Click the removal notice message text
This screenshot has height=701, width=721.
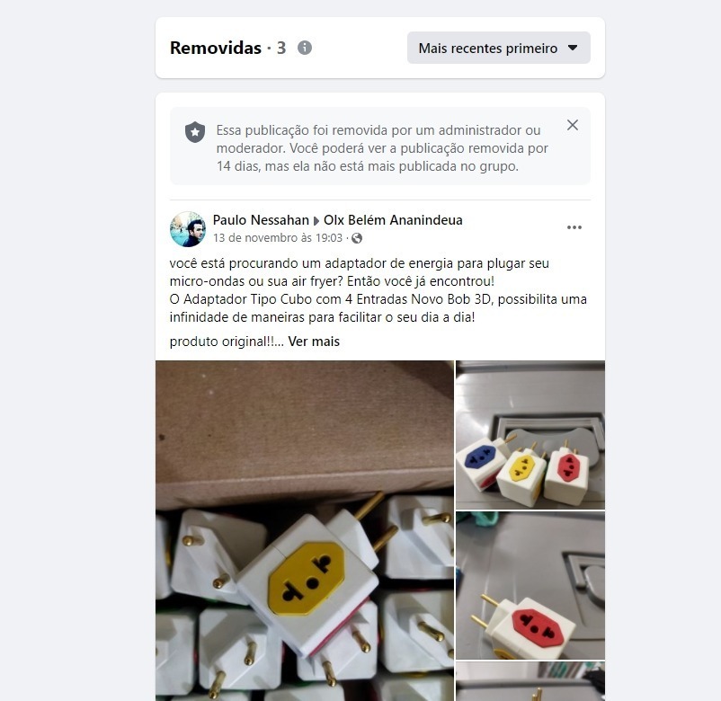pyautogui.click(x=382, y=148)
